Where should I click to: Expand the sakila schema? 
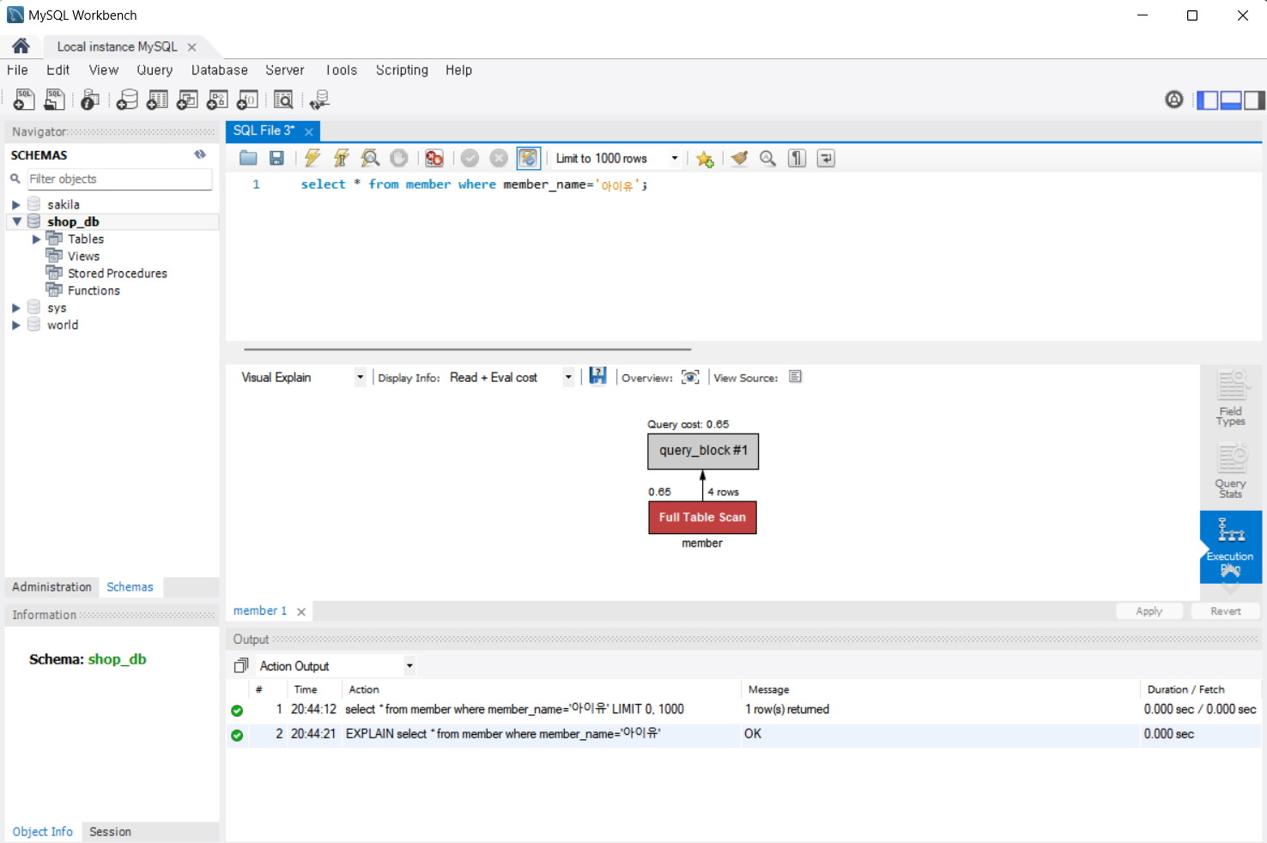point(15,204)
